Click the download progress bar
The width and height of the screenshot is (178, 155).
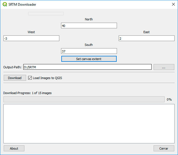84,99
